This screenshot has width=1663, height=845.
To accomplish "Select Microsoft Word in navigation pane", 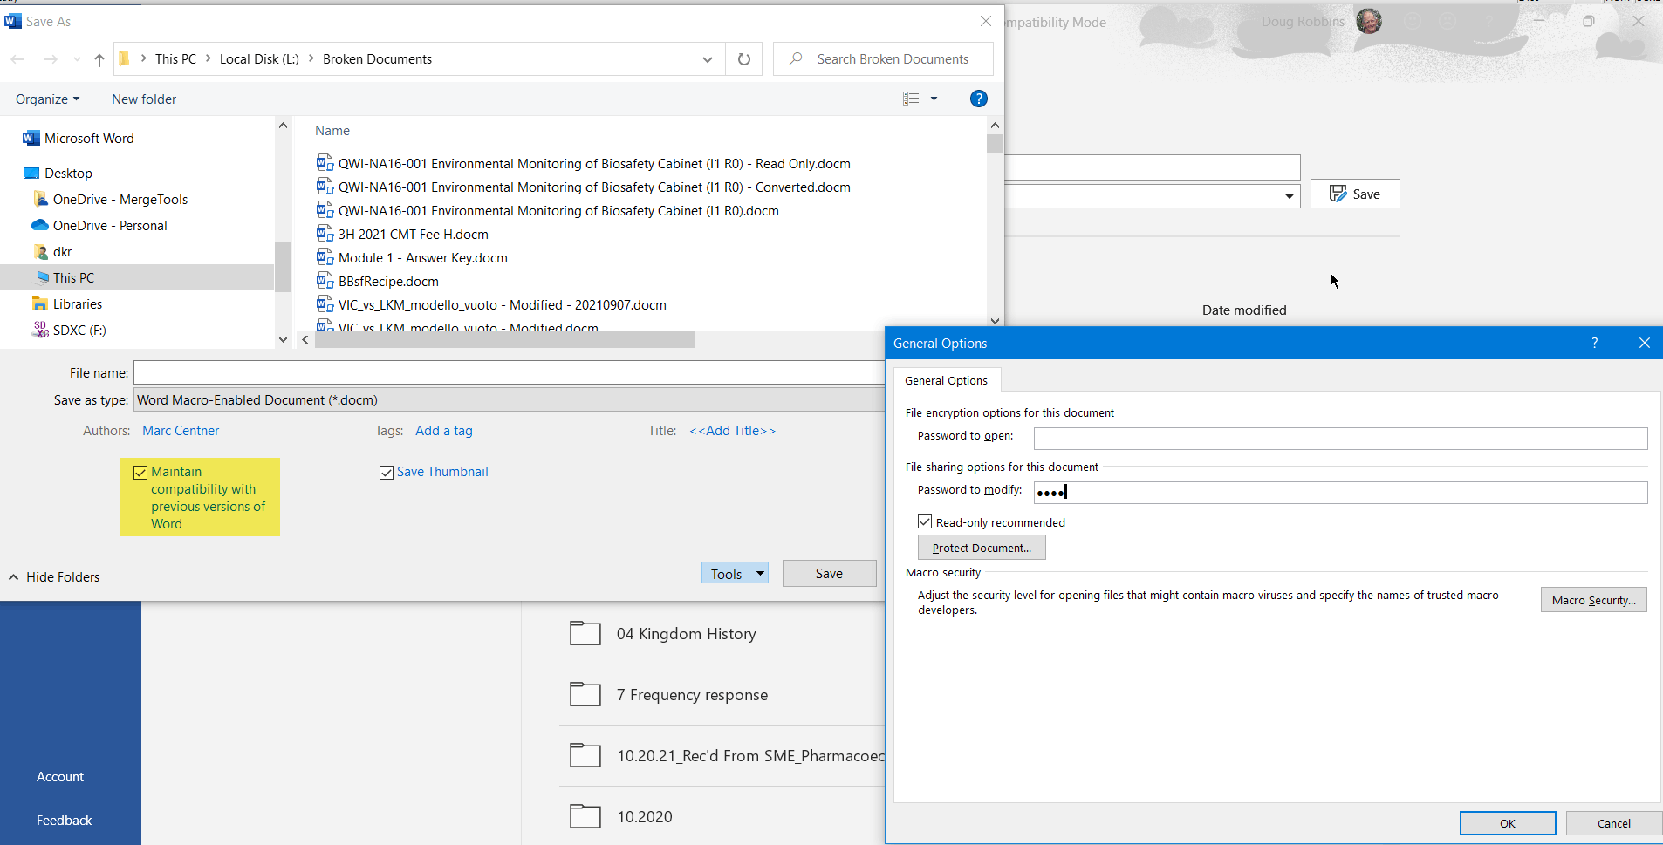I will [x=89, y=139].
